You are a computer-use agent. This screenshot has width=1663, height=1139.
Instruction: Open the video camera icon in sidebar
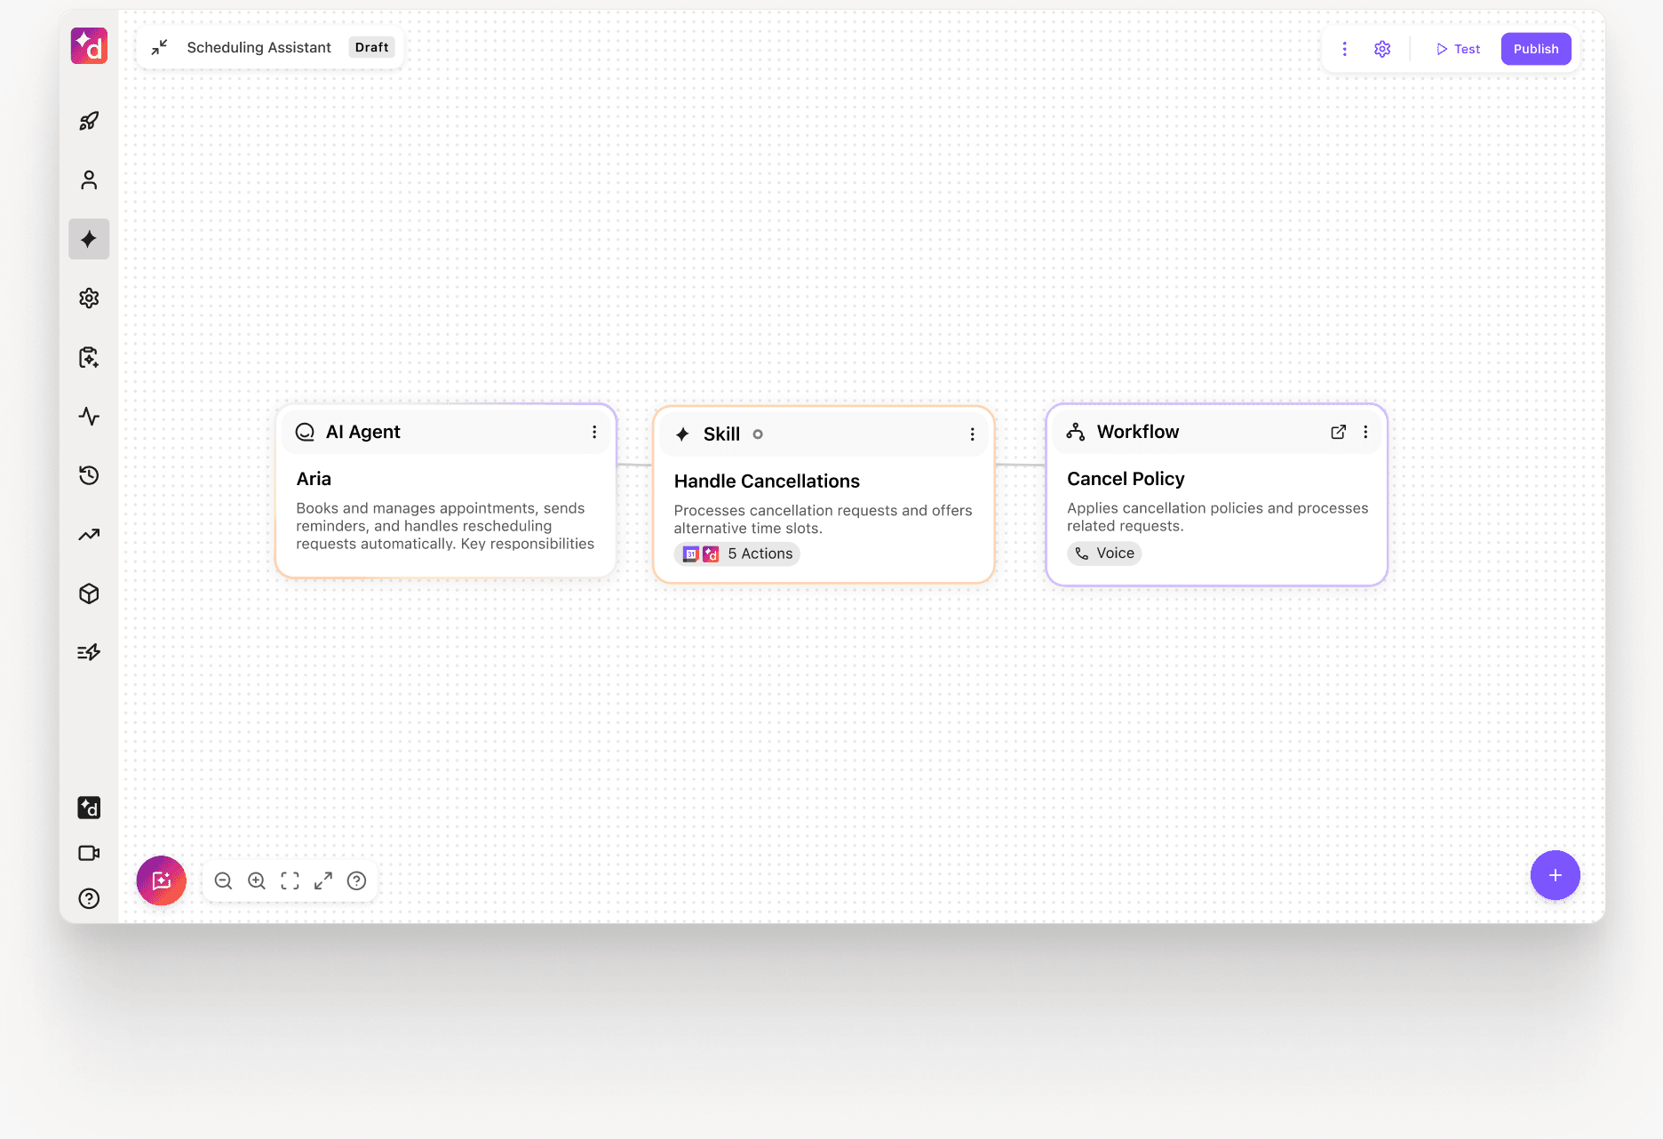[x=89, y=853]
